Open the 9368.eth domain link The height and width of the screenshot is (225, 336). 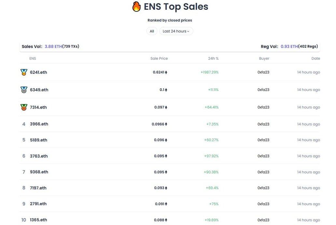tap(39, 172)
